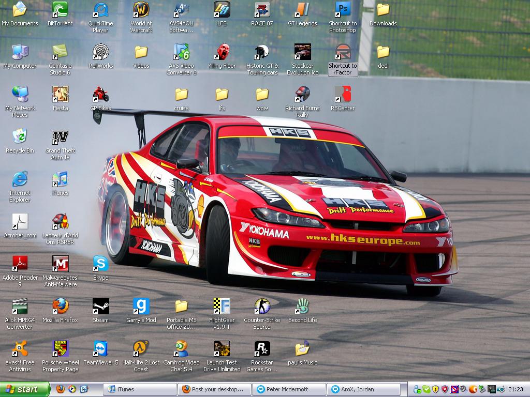Open Grand Theft Auto IV icon
Viewport: 530px width, 397px height.
click(60, 138)
